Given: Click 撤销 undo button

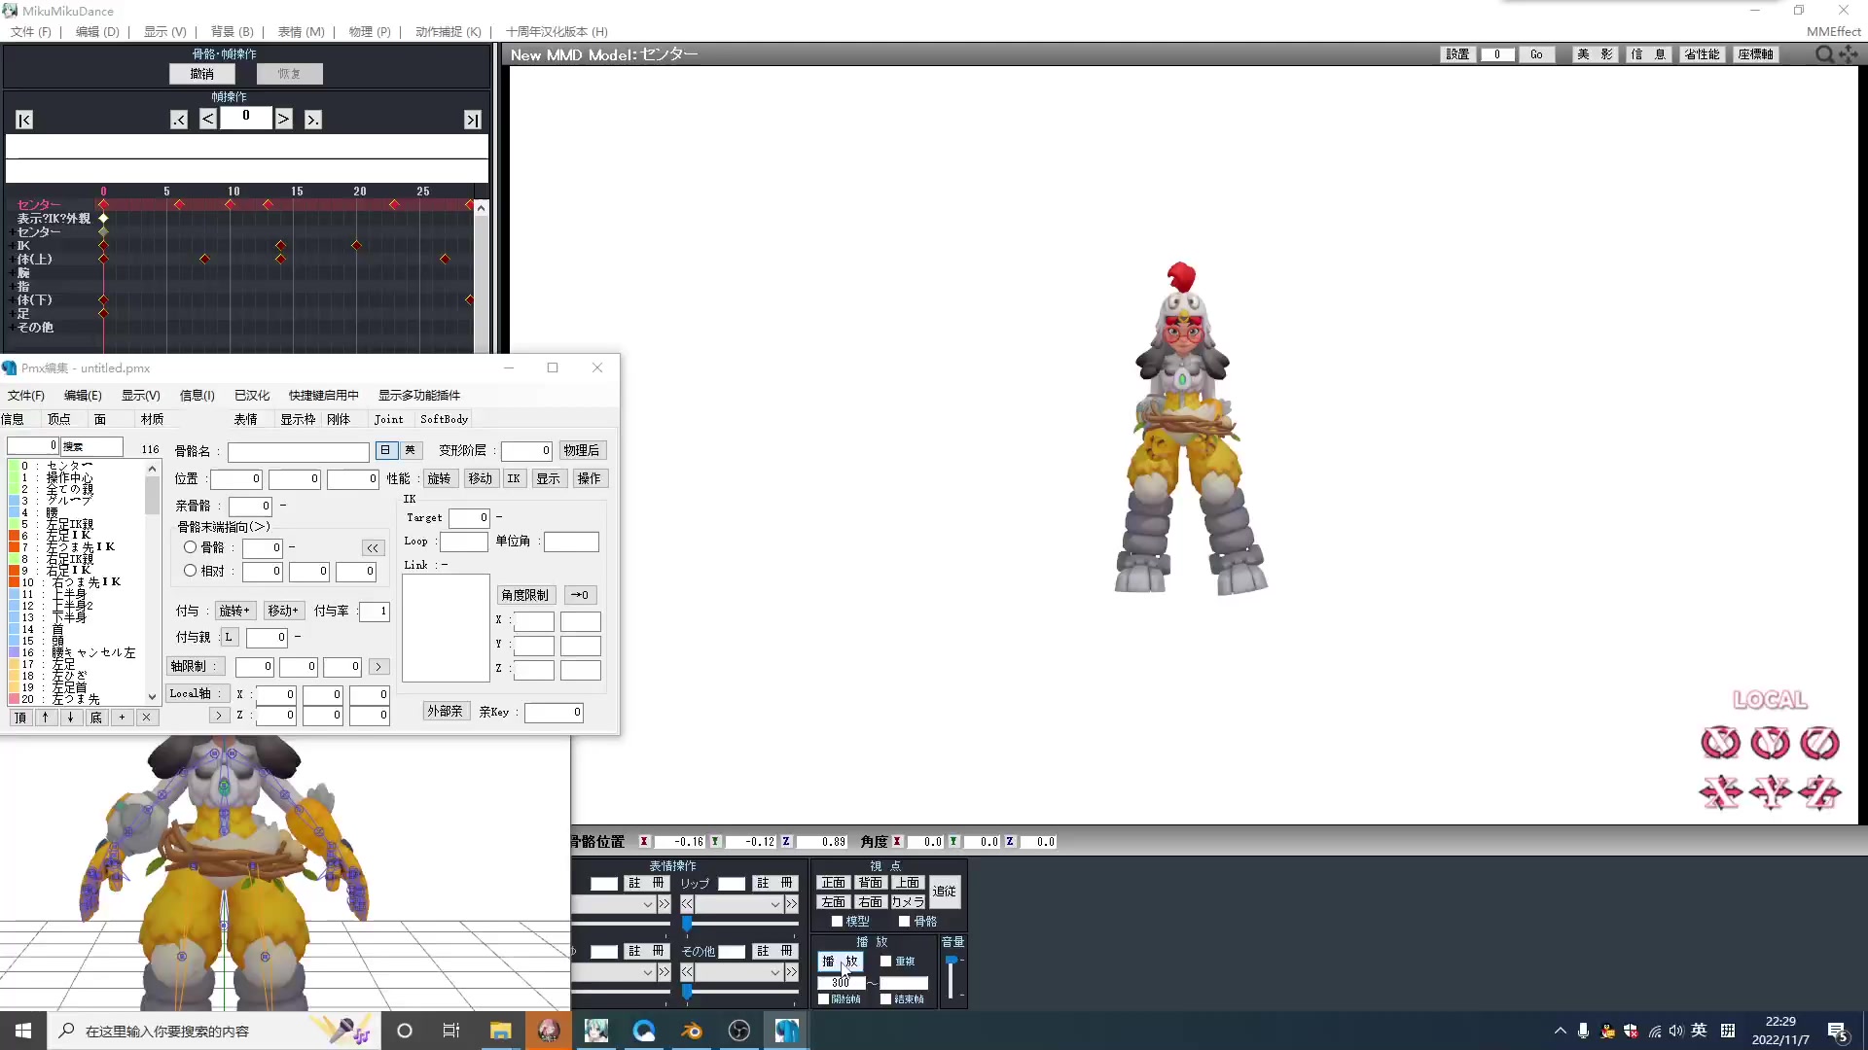Looking at the screenshot, I should coord(202,74).
